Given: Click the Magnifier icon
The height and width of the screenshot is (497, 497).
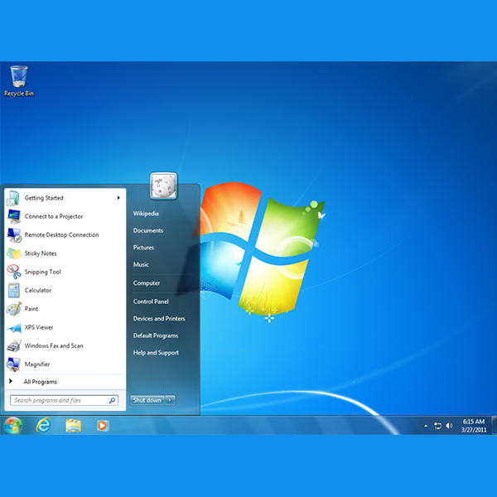Looking at the screenshot, I should tap(13, 364).
